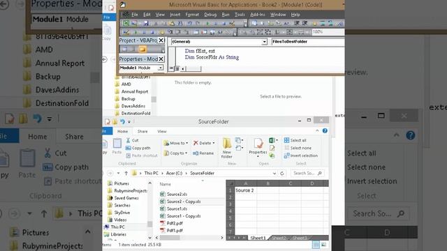Switch to Procedure View in code window
447x251 pixels.
point(171,68)
